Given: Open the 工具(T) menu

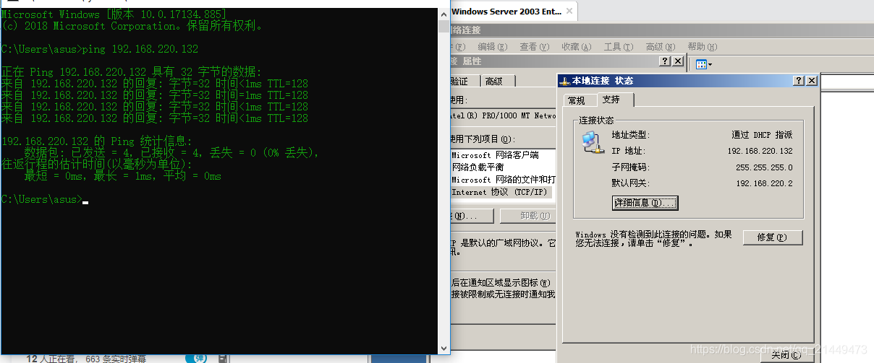Looking at the screenshot, I should click(618, 47).
